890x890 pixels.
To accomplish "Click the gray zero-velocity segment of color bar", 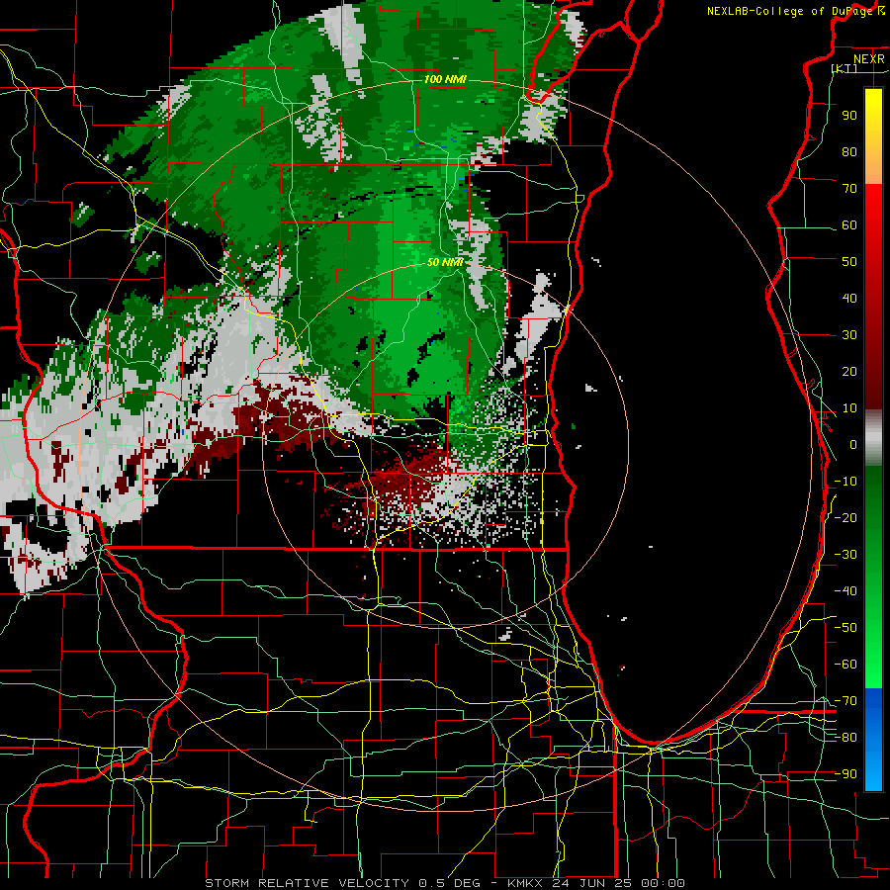I will (x=873, y=438).
